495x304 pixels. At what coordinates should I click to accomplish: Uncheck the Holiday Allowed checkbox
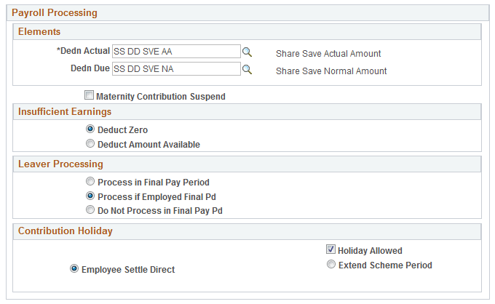pyautogui.click(x=330, y=250)
